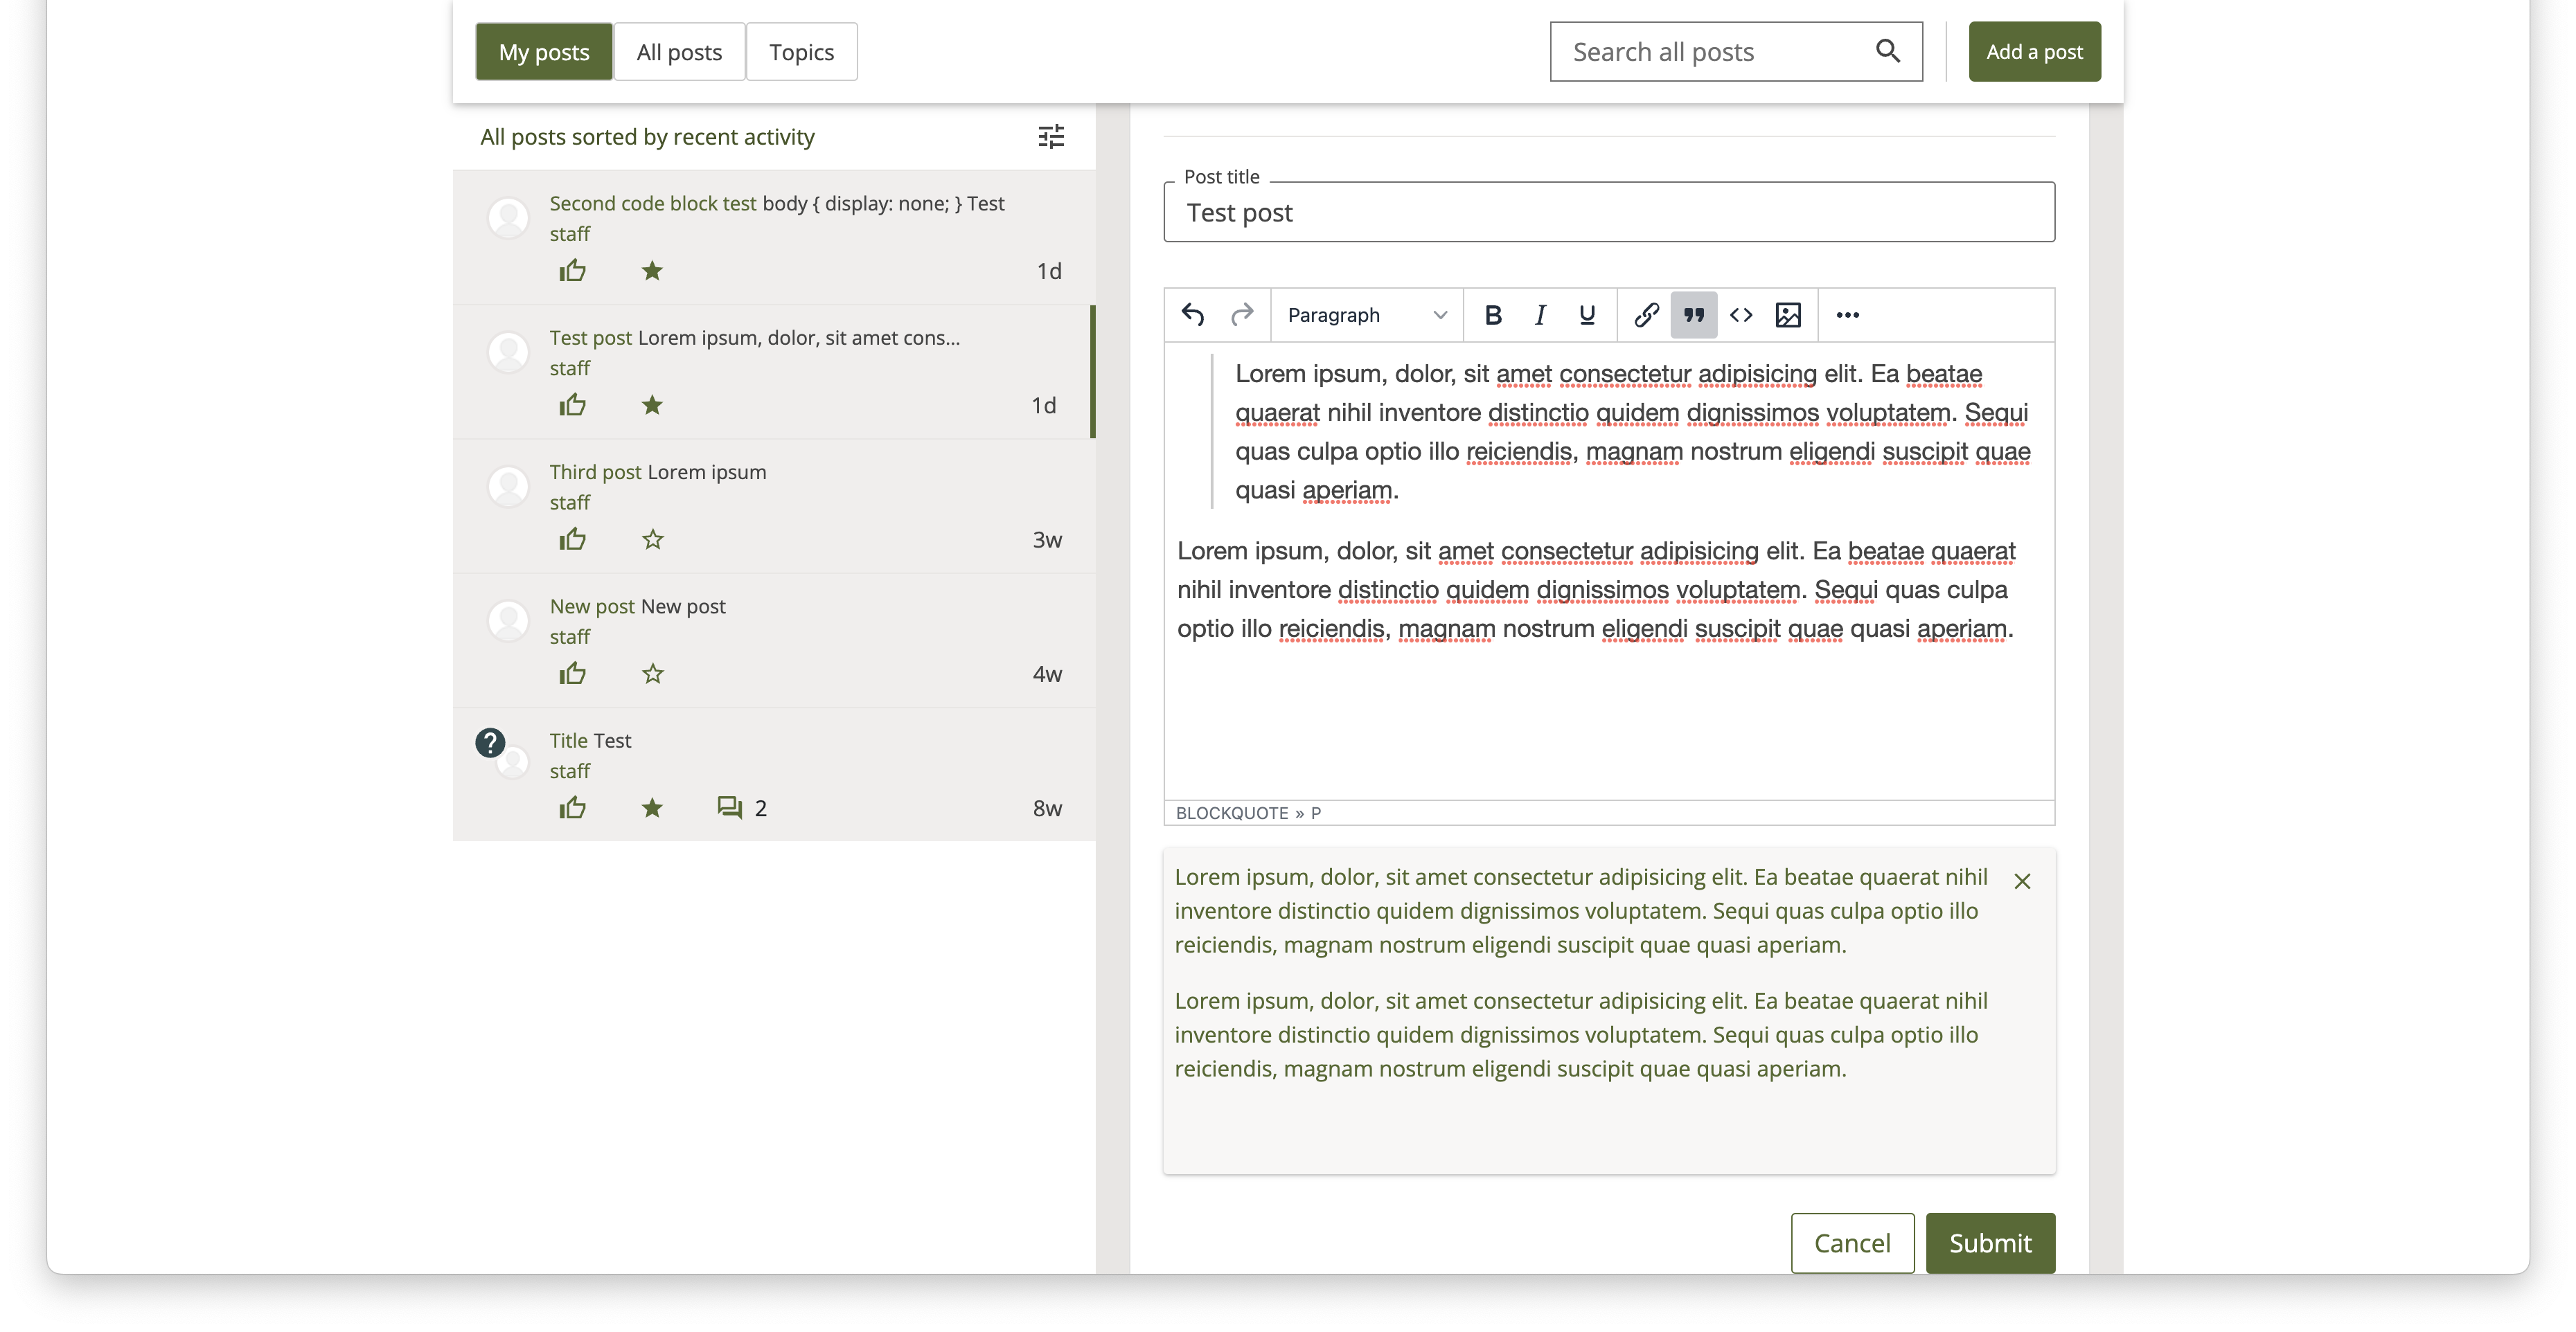
Task: Toggle italic formatting
Action: point(1540,315)
